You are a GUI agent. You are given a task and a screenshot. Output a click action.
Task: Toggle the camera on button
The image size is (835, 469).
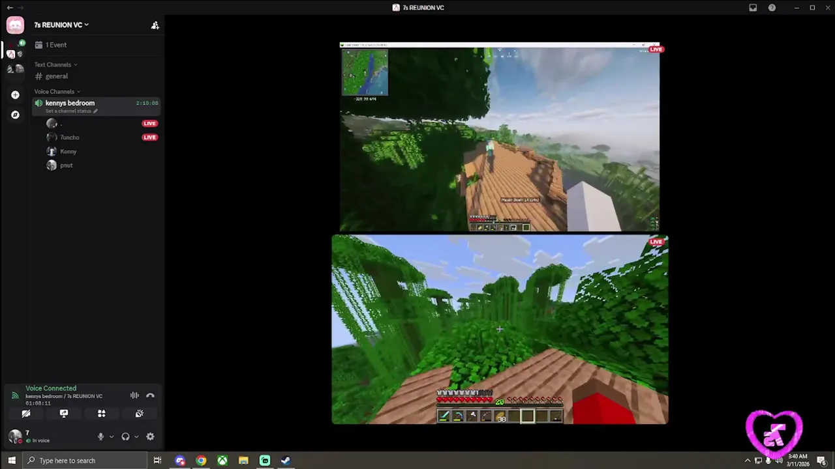click(26, 414)
